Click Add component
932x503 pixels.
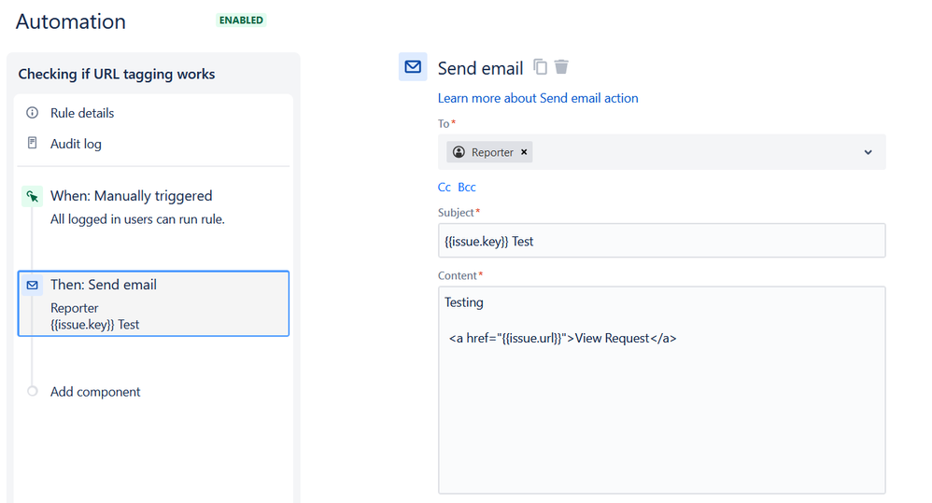[95, 392]
